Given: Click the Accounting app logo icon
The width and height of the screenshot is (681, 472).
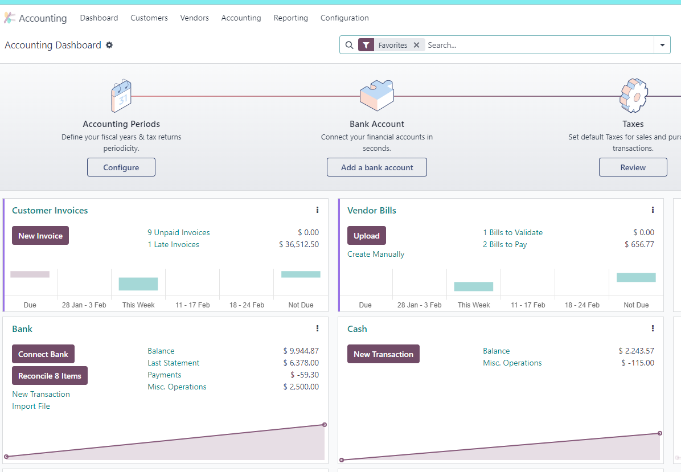Looking at the screenshot, I should click(x=10, y=18).
